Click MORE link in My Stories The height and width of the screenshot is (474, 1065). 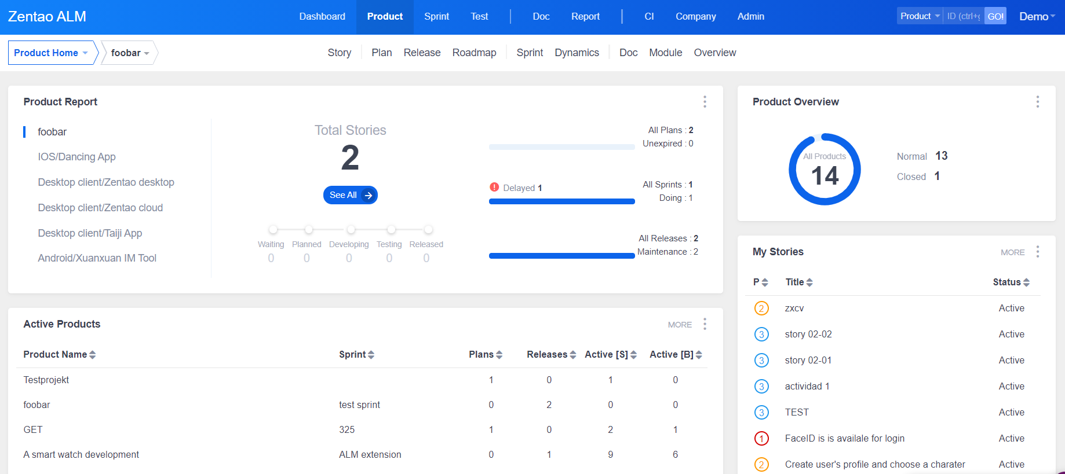pos(1012,252)
